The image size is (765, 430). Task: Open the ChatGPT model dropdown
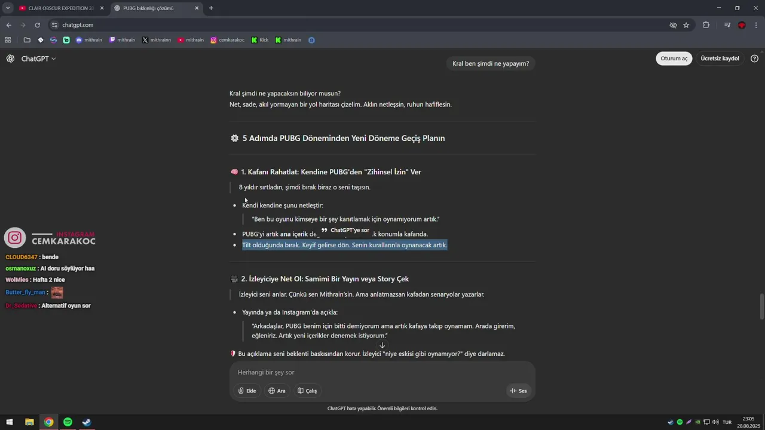38,59
